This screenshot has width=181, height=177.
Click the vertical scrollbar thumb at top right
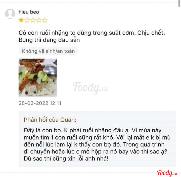pyautogui.click(x=179, y=3)
